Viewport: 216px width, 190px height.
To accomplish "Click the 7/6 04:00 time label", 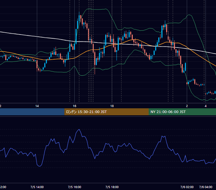I will pos(206,187).
